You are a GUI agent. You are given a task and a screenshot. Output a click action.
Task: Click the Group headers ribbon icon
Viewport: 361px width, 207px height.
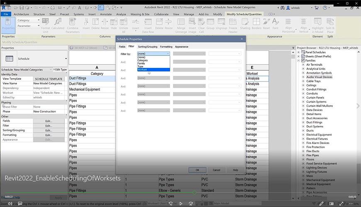tap(210, 24)
